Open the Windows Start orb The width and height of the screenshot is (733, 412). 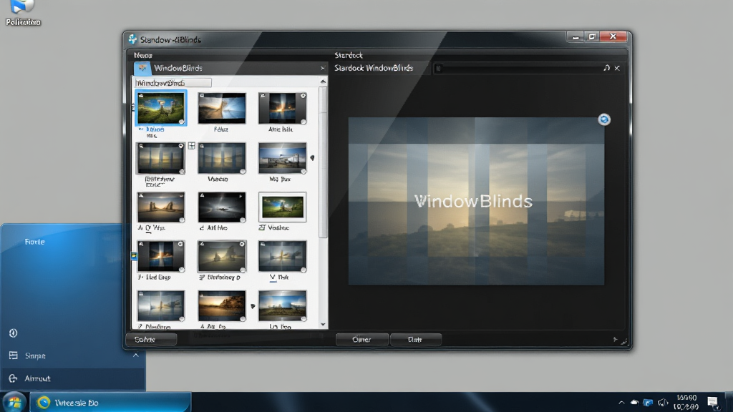pyautogui.click(x=14, y=402)
